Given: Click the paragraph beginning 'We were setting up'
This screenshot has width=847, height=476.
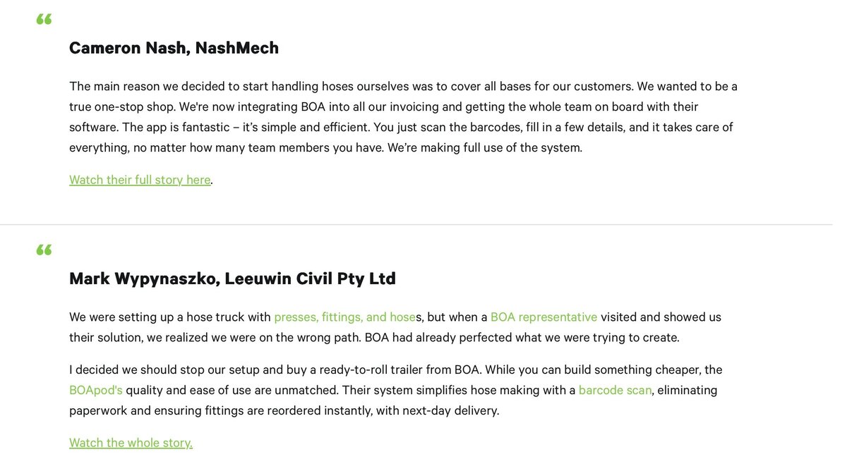Looking at the screenshot, I should (395, 327).
